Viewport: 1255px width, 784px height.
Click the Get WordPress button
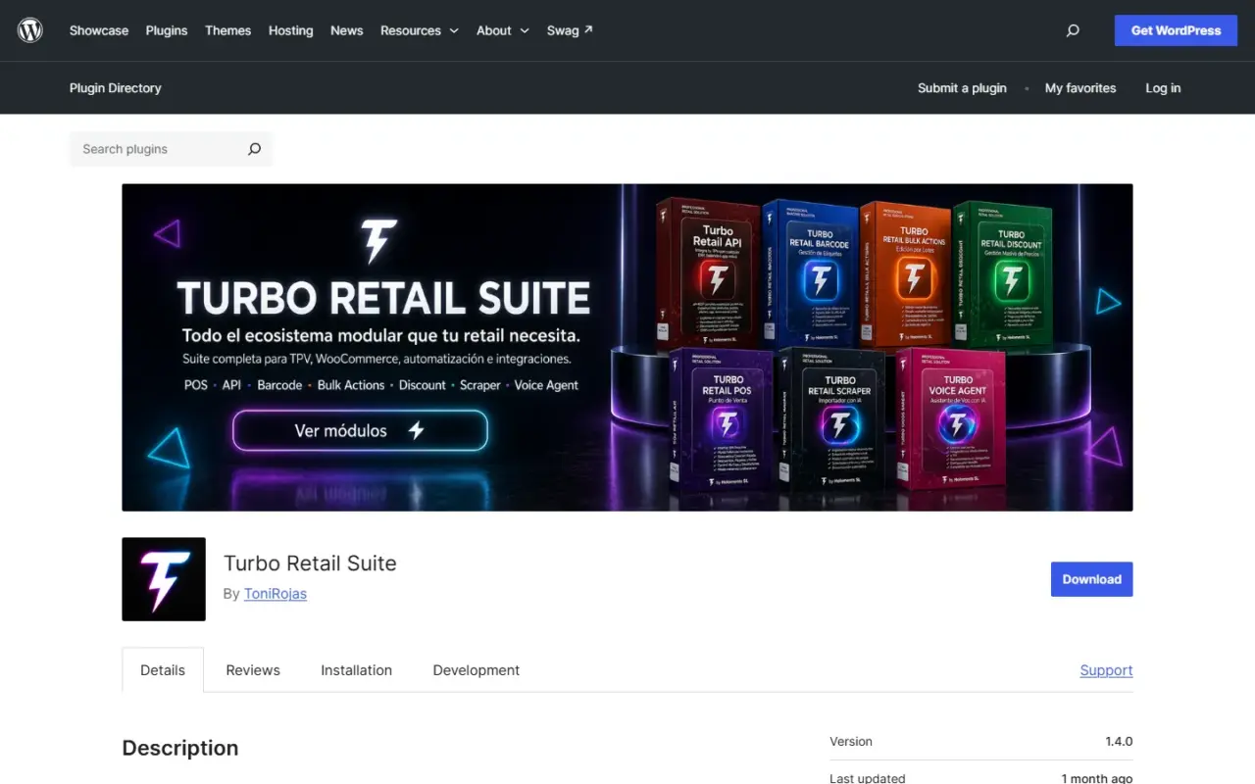pos(1177,30)
